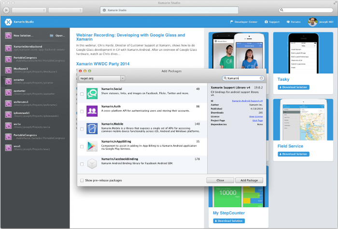Check the Xamarin.FacebookBinding package checkbox
The image size is (338, 229).
click(82, 164)
